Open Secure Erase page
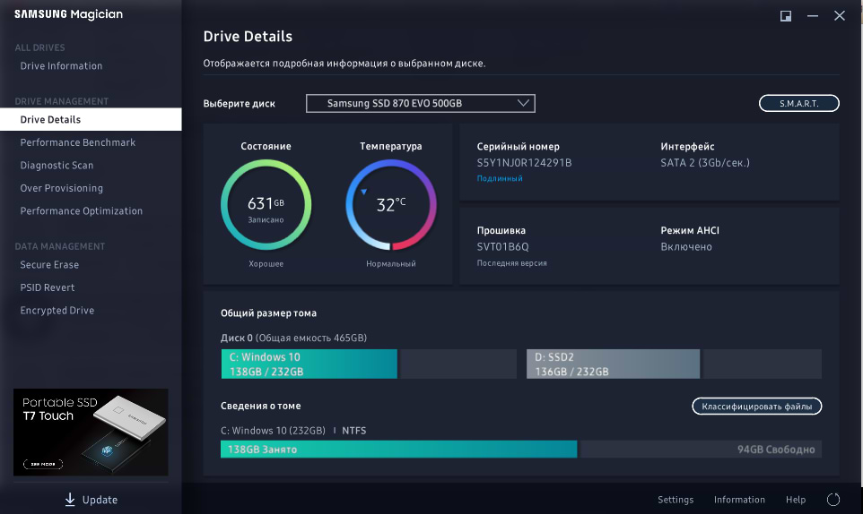 tap(49, 265)
